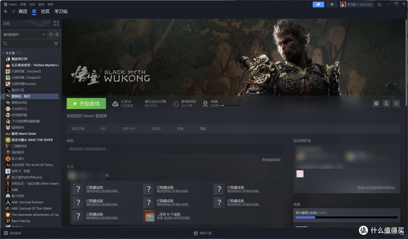Open the 讨论区 link

click(x=156, y=129)
